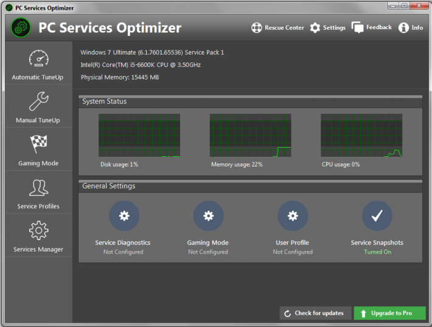Click the General Settings Gaming Mode label
This screenshot has width=432, height=327.
[x=207, y=243]
